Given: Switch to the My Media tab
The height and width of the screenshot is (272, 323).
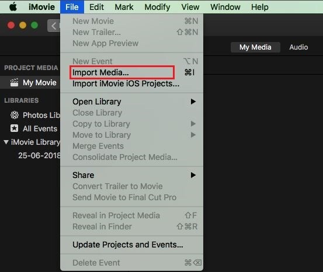Looking at the screenshot, I should click(255, 47).
